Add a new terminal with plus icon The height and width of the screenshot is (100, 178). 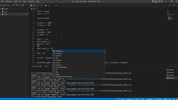pos(170,66)
